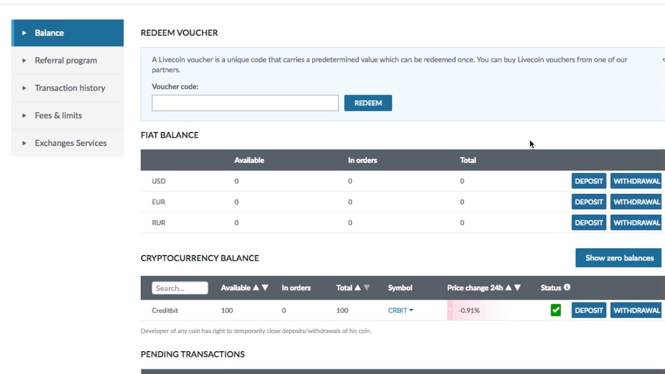Click the green Creditbit status checkmark
This screenshot has height=374, width=665.
point(556,311)
